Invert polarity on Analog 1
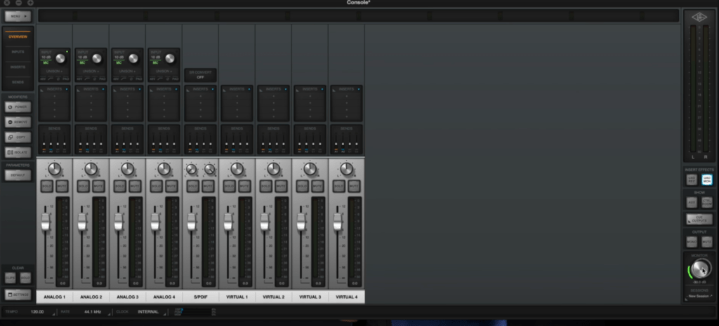719x326 pixels. coord(58,79)
